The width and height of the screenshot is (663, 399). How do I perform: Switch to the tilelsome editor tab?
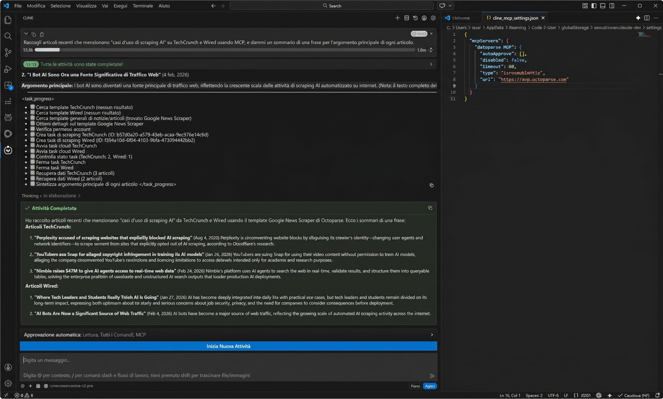click(x=461, y=18)
